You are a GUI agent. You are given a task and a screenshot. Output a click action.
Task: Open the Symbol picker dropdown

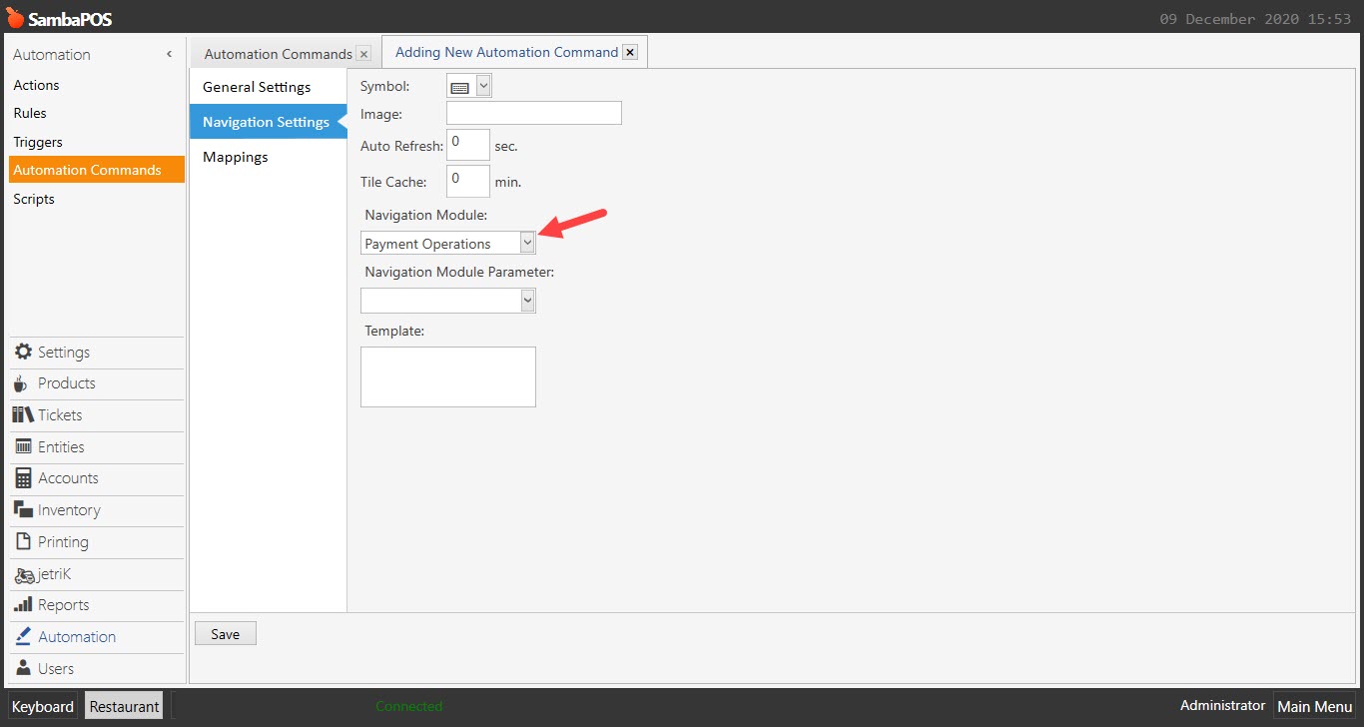(x=482, y=85)
